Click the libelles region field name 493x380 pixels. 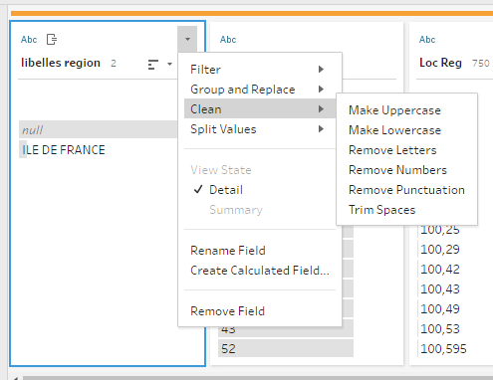(61, 63)
